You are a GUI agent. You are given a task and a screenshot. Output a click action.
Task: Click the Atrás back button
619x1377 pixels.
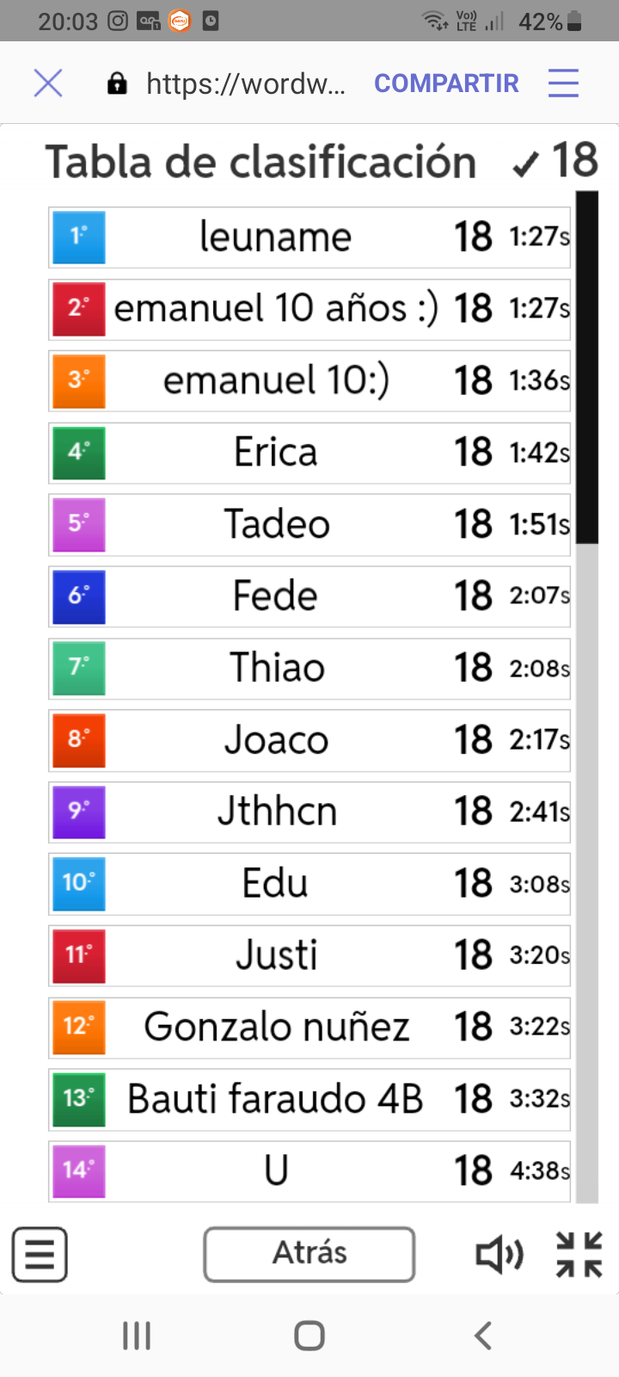pyautogui.click(x=309, y=1254)
